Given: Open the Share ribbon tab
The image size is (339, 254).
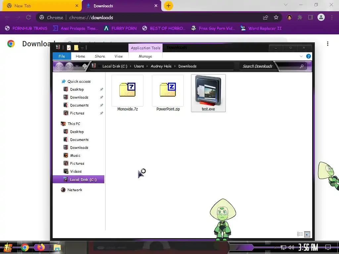Looking at the screenshot, I should click(x=100, y=56).
